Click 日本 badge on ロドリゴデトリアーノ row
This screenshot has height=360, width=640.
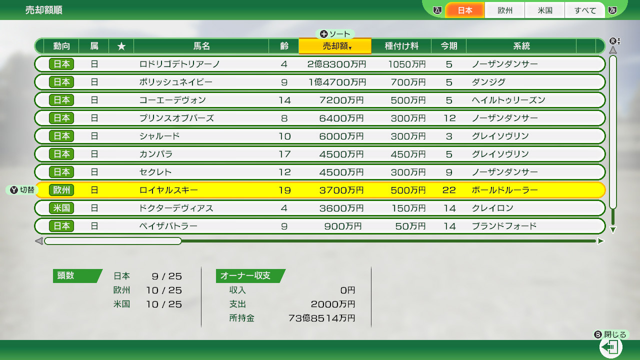pyautogui.click(x=61, y=64)
